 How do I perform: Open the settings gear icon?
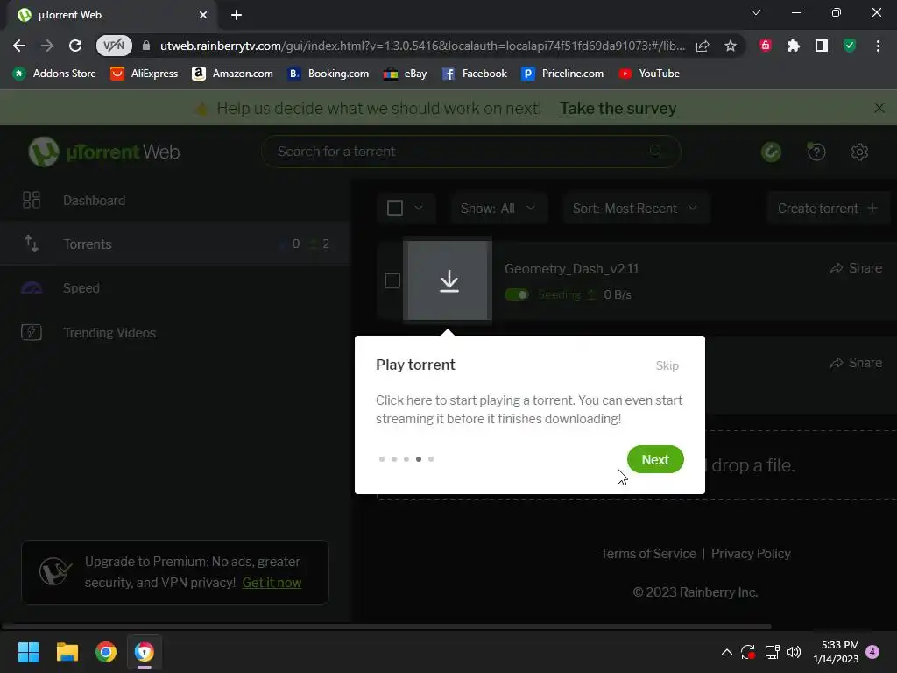pos(859,152)
